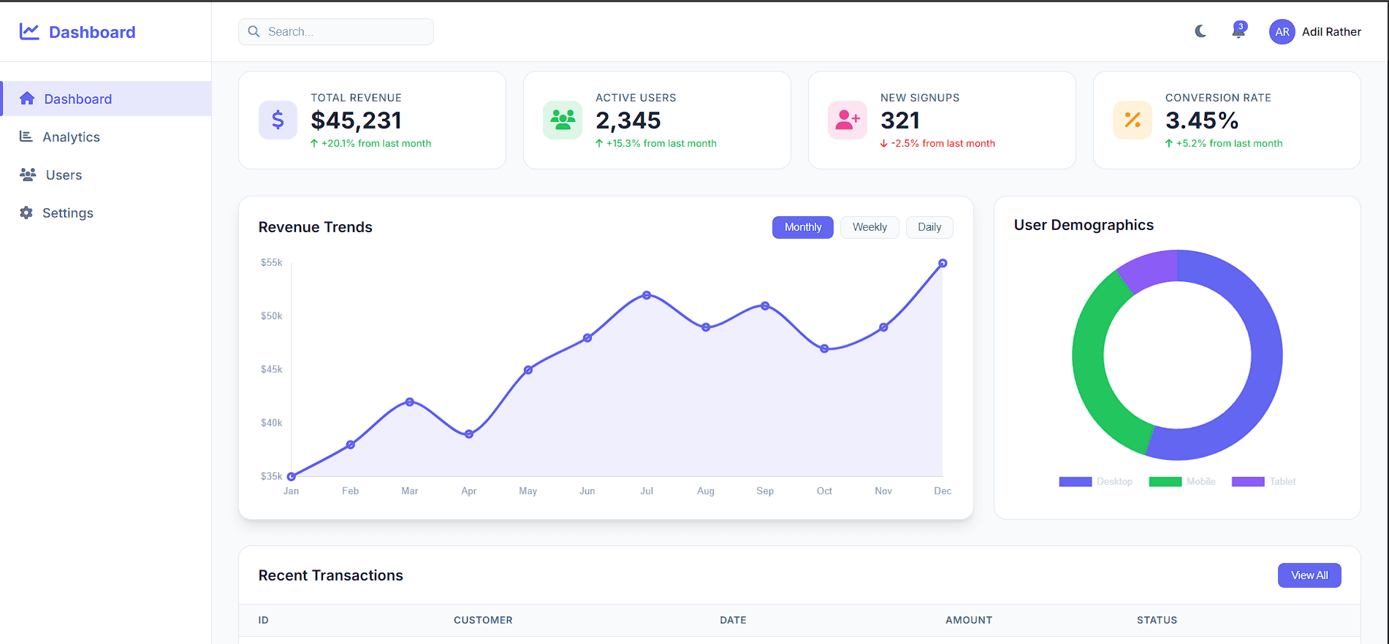Screen dimensions: 1389x644
Task: Click the Settings gear icon
Action: 26,212
